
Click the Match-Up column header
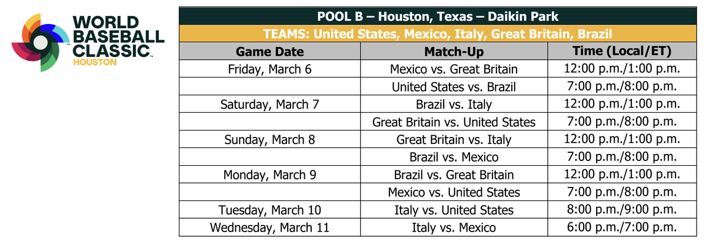click(454, 51)
